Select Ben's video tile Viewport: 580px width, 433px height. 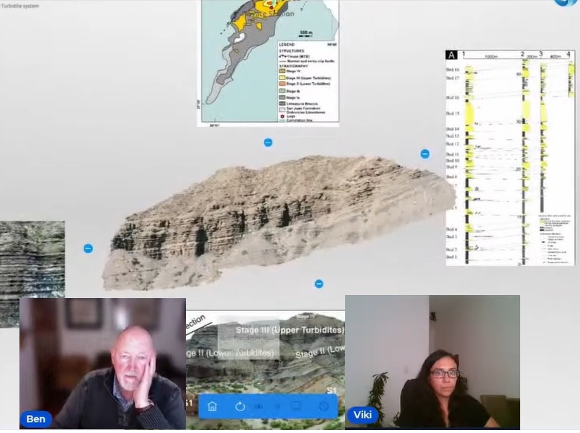103,364
